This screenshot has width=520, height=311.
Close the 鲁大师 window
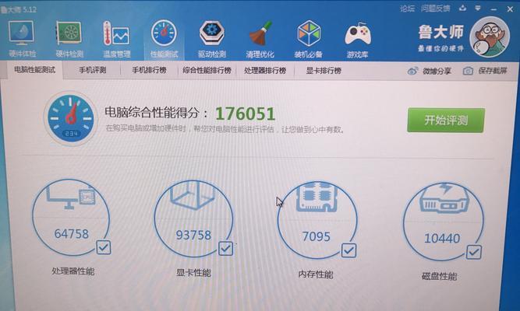point(510,9)
